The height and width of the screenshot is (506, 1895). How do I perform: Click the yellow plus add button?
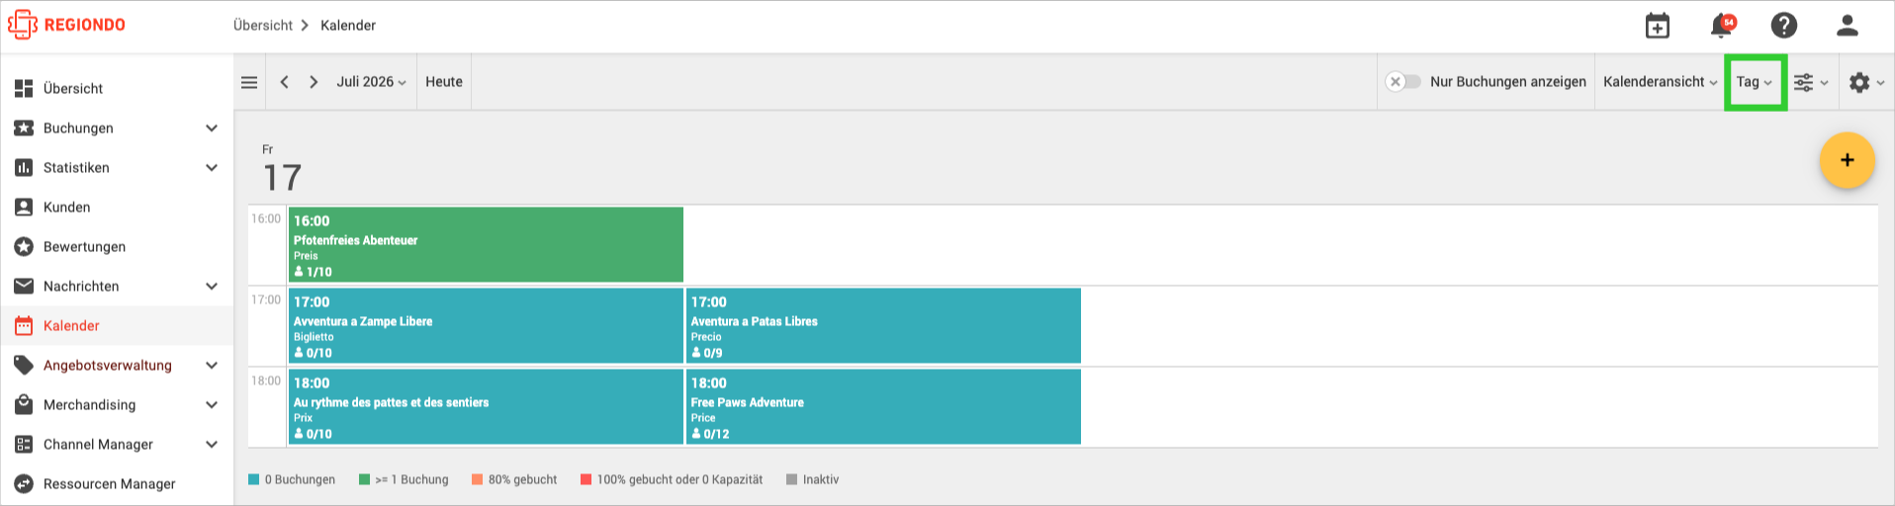click(1847, 160)
